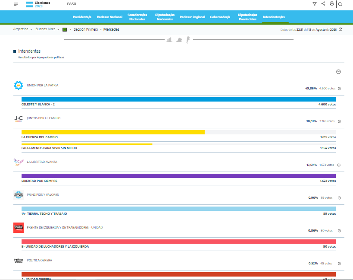Click the share icon
Screen dimensions: 353x280
pyautogui.click(x=323, y=4)
